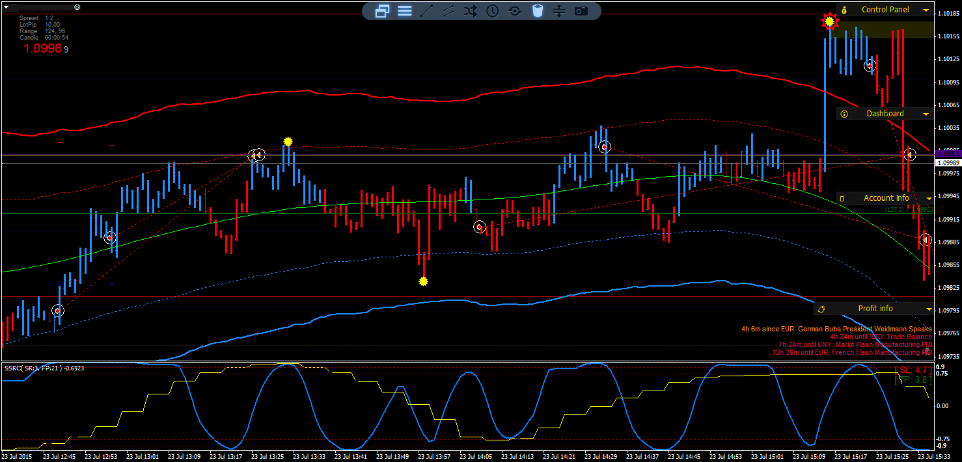Click the circled arrow marker on 1.10001 line
Screen dimensions: 962x462
(910, 155)
